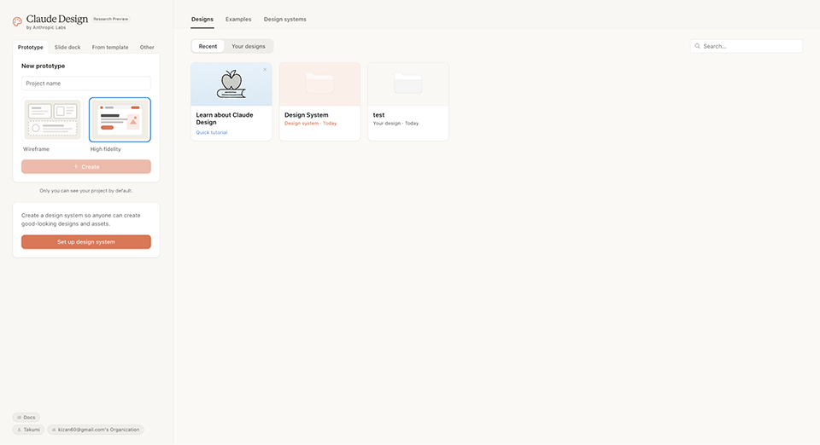This screenshot has width=820, height=445.
Task: Select the Wireframe prototype option
Action: (52, 120)
